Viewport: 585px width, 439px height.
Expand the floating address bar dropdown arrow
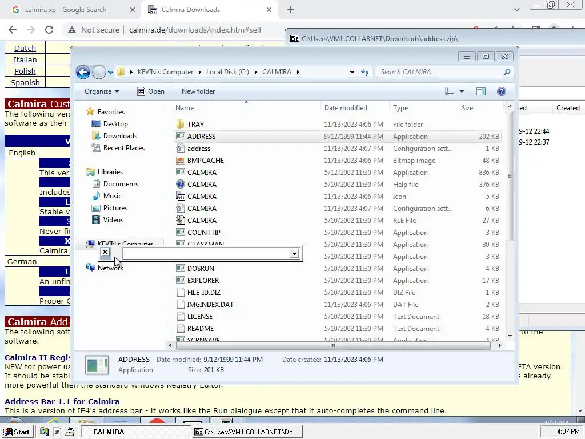coord(294,254)
